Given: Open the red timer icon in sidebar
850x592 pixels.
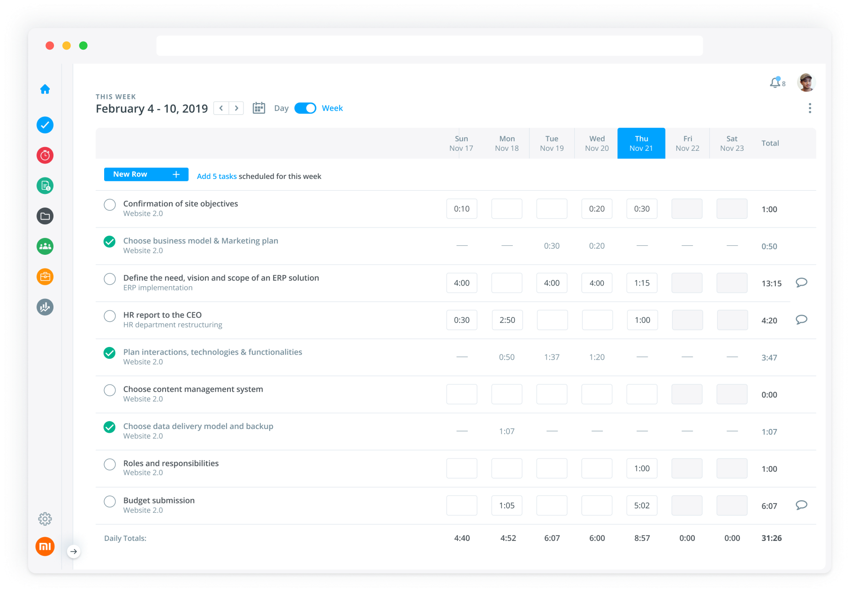Looking at the screenshot, I should pyautogui.click(x=45, y=155).
